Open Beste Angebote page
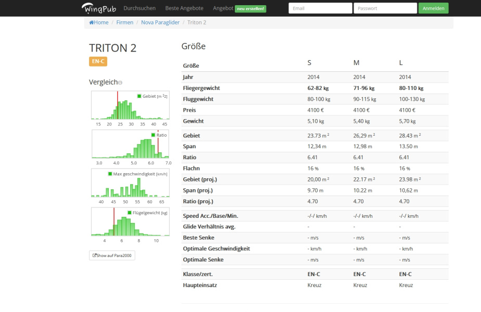The image size is (481, 312). [184, 8]
